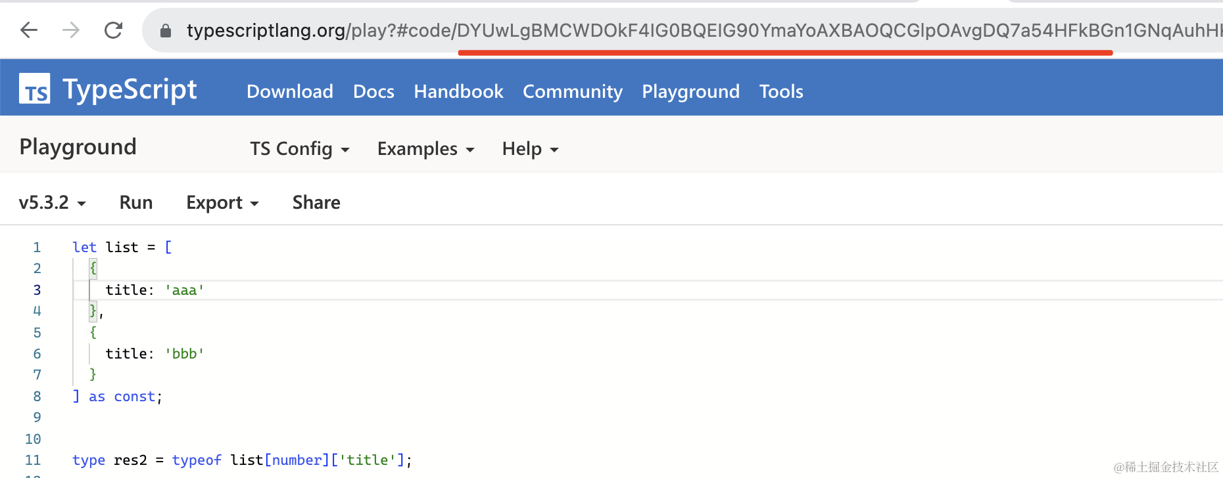Select Playground in the top navigation
1223x478 pixels.
coord(690,91)
